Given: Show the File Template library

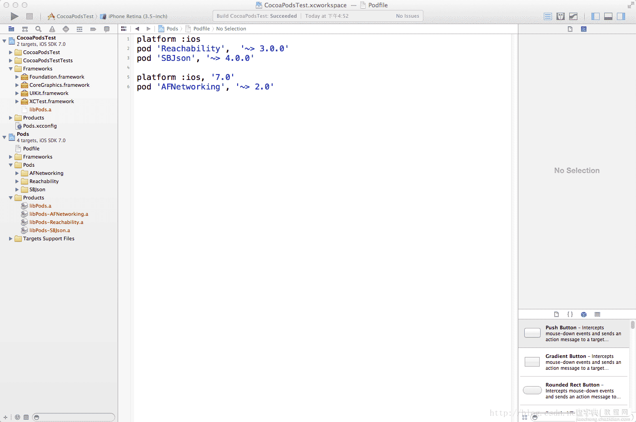Looking at the screenshot, I should pyautogui.click(x=556, y=314).
